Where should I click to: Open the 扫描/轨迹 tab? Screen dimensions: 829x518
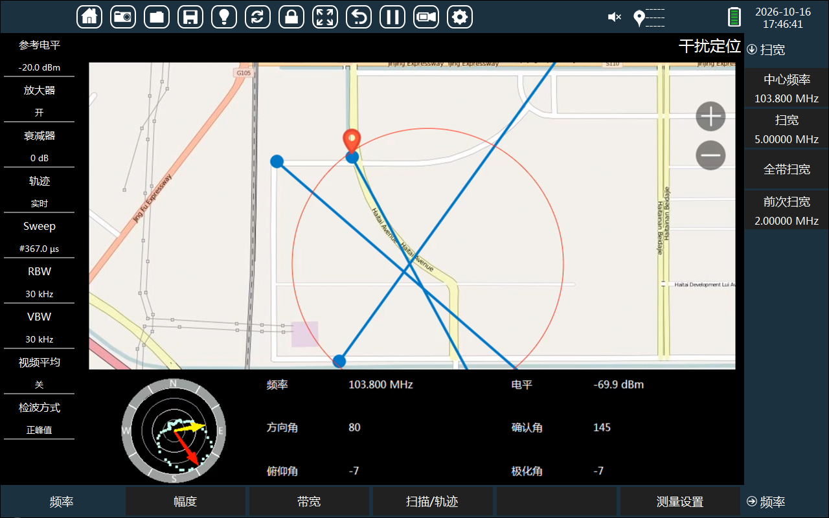click(x=433, y=502)
